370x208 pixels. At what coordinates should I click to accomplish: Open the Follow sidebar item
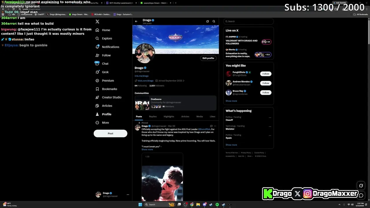(x=103, y=55)
